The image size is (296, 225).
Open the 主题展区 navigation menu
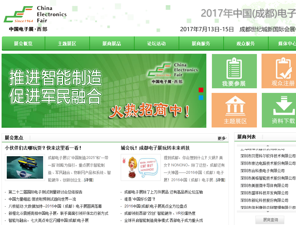point(67,44)
